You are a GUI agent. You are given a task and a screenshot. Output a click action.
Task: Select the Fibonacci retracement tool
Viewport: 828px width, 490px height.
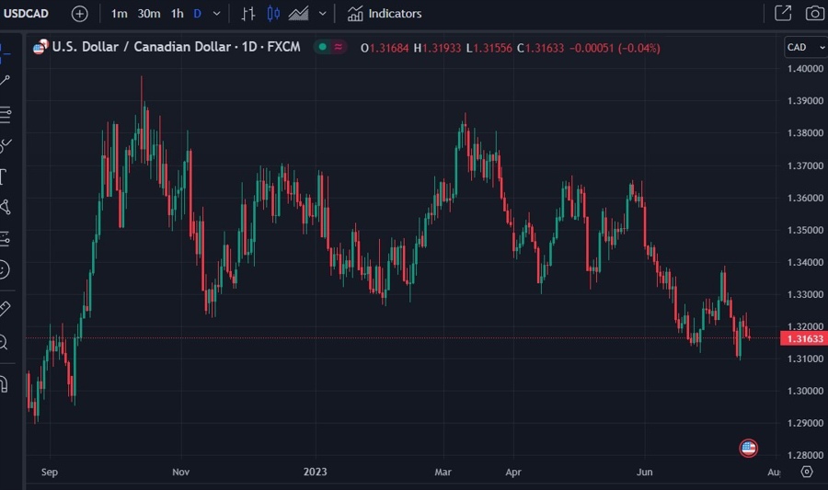click(x=5, y=115)
